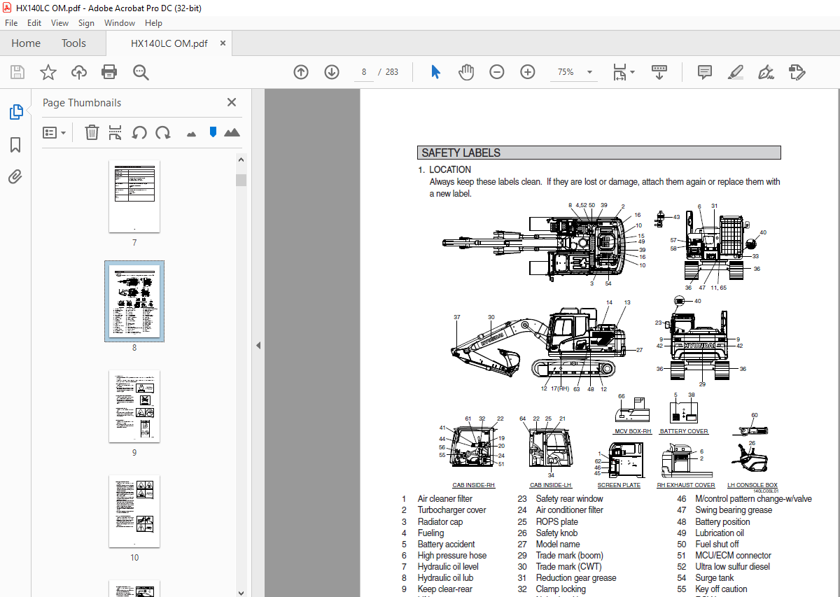Open the Bookmarks panel
The height and width of the screenshot is (597, 840).
tap(15, 144)
